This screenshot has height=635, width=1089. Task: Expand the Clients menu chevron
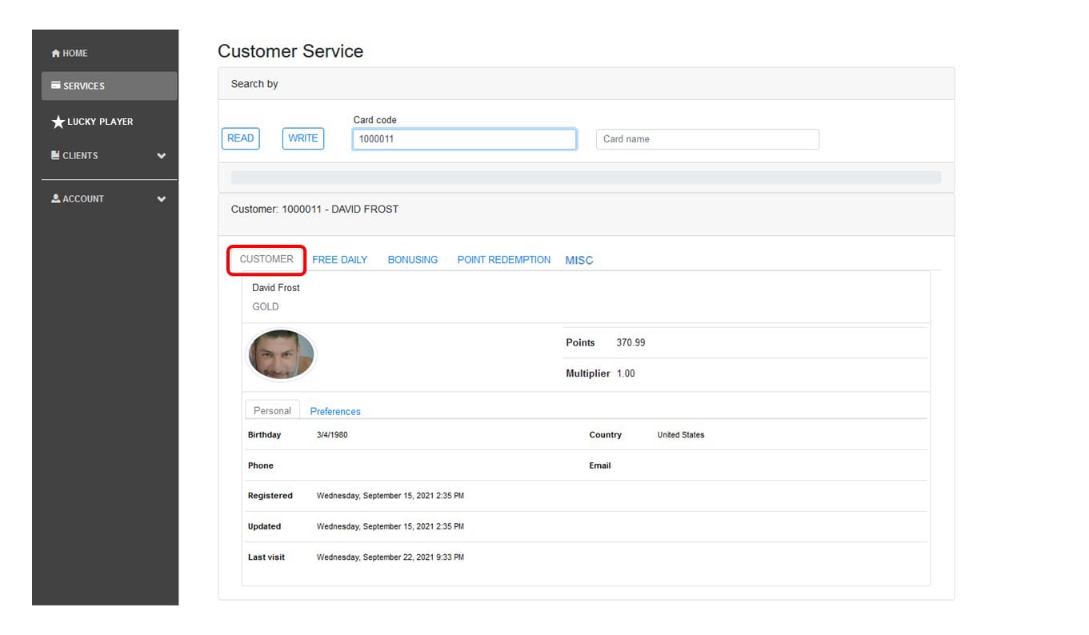pyautogui.click(x=162, y=156)
